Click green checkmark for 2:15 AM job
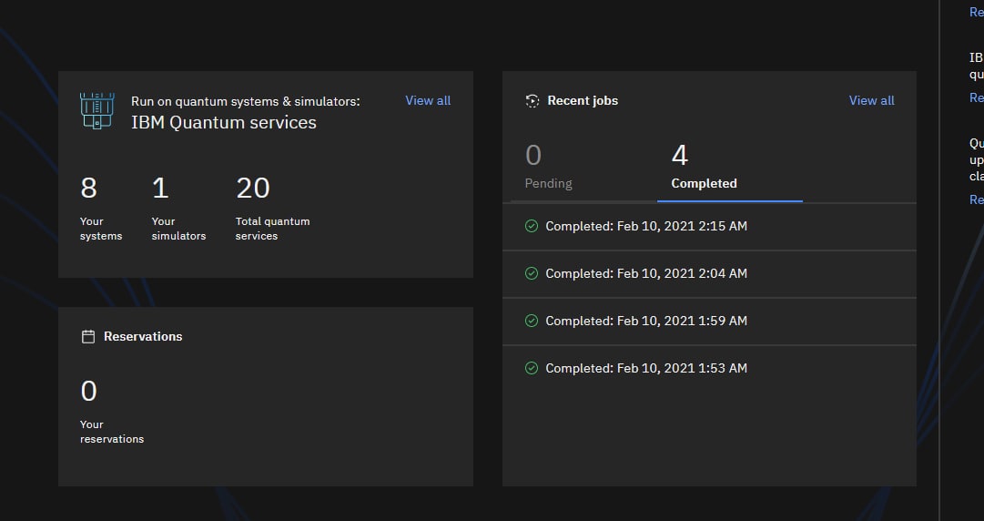Viewport: 984px width, 521px height. [532, 226]
